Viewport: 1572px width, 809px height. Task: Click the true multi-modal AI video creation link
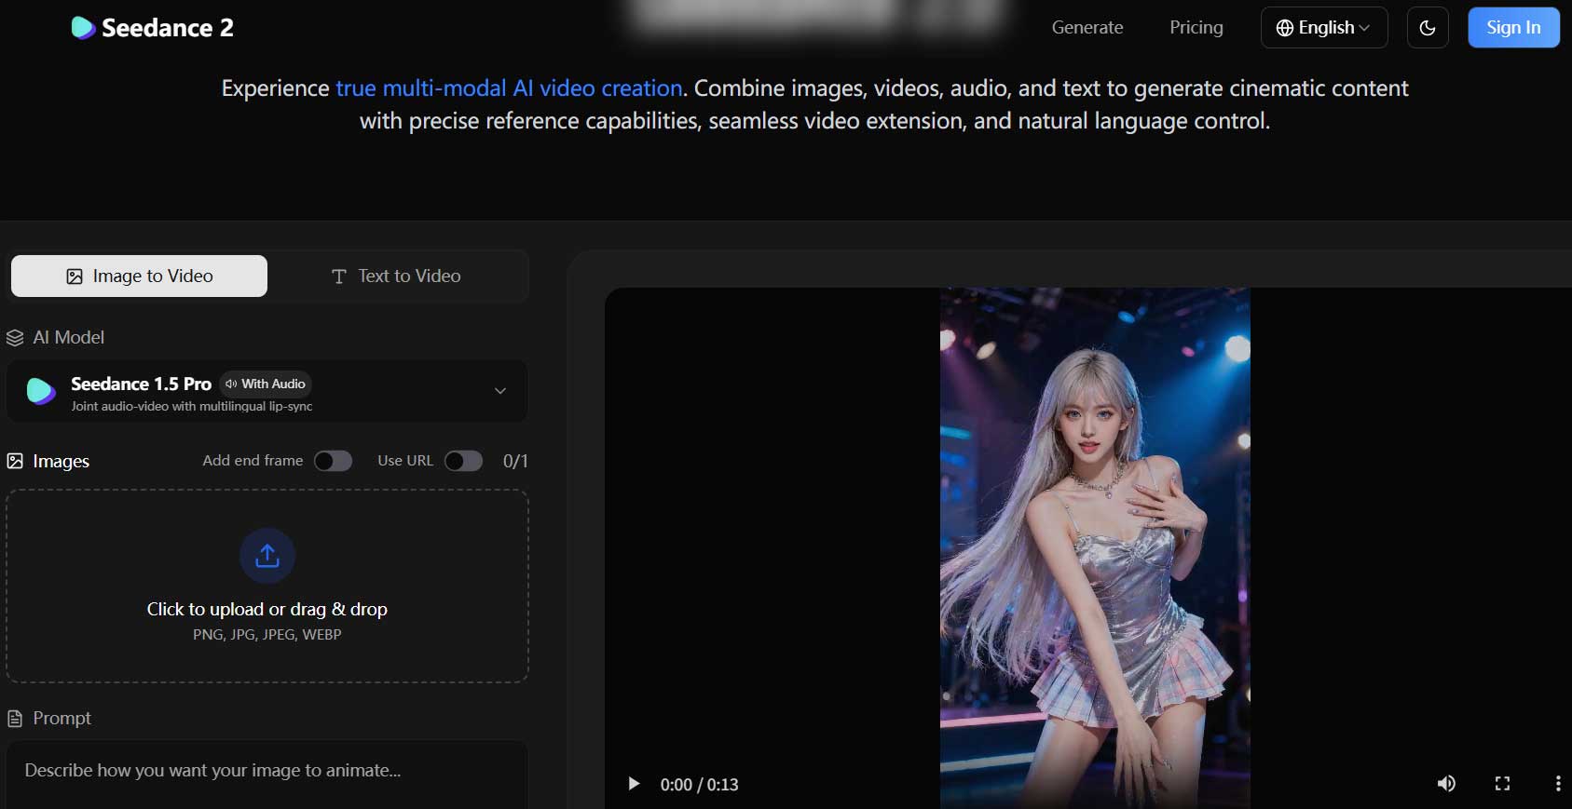[x=509, y=88]
